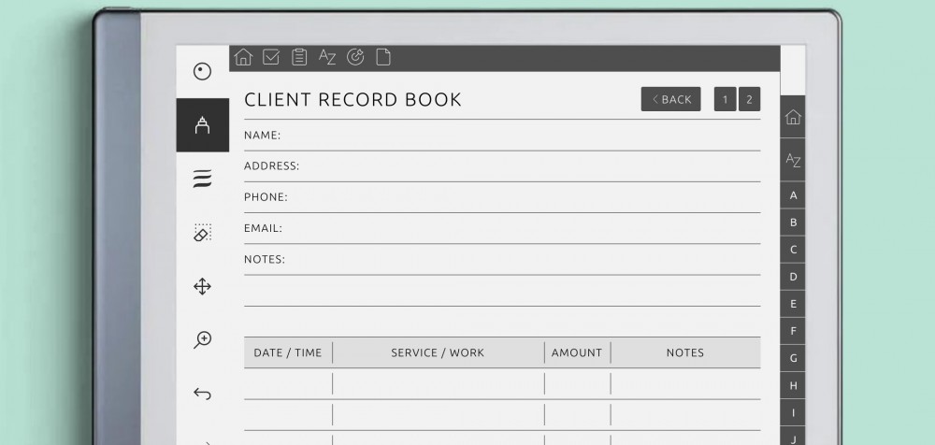Open the target goals icon
935x445 pixels.
pos(355,57)
